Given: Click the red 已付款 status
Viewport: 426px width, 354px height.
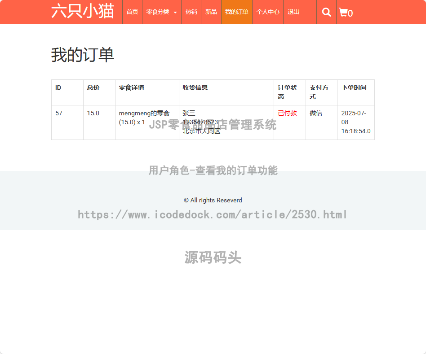Looking at the screenshot, I should pos(287,113).
